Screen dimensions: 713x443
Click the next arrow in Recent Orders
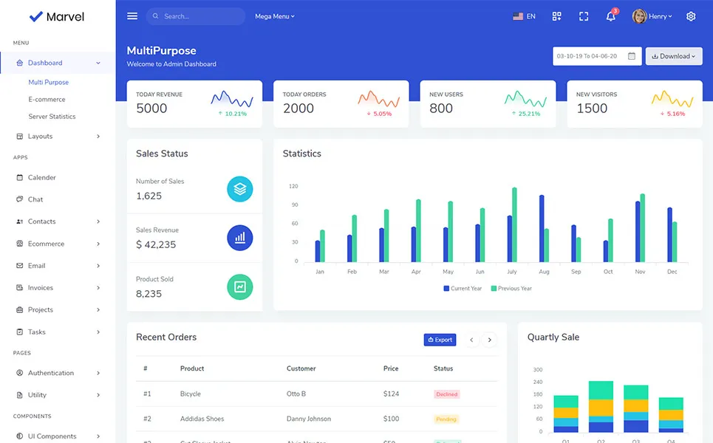[489, 340]
